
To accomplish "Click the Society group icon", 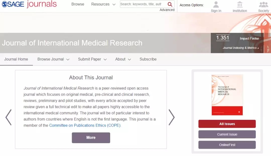I will (x=263, y=5).
